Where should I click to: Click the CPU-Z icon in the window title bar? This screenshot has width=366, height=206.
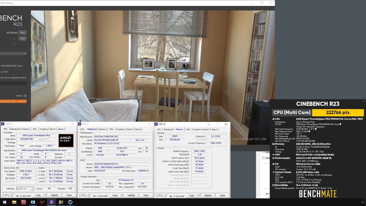[x=3, y=124]
